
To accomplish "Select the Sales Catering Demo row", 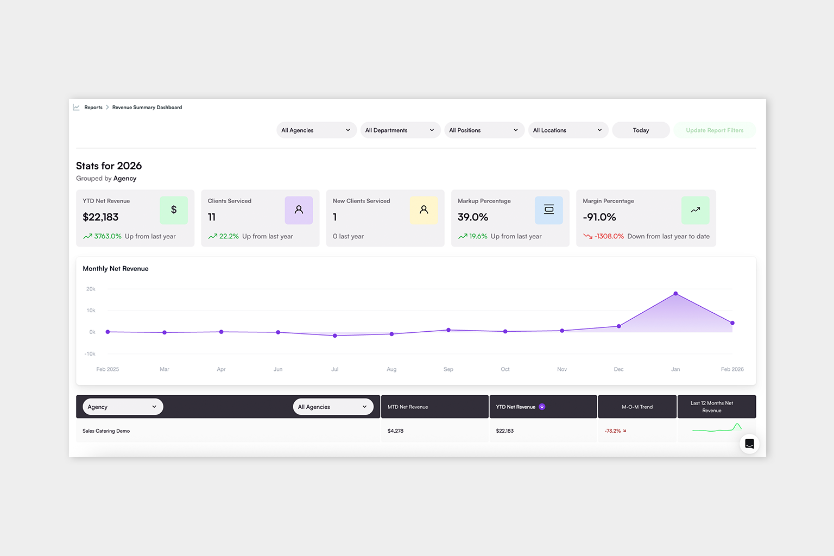I will (416, 431).
